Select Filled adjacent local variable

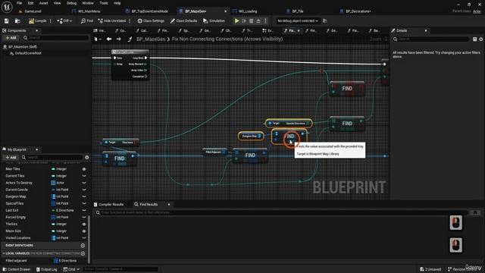(x=16, y=261)
